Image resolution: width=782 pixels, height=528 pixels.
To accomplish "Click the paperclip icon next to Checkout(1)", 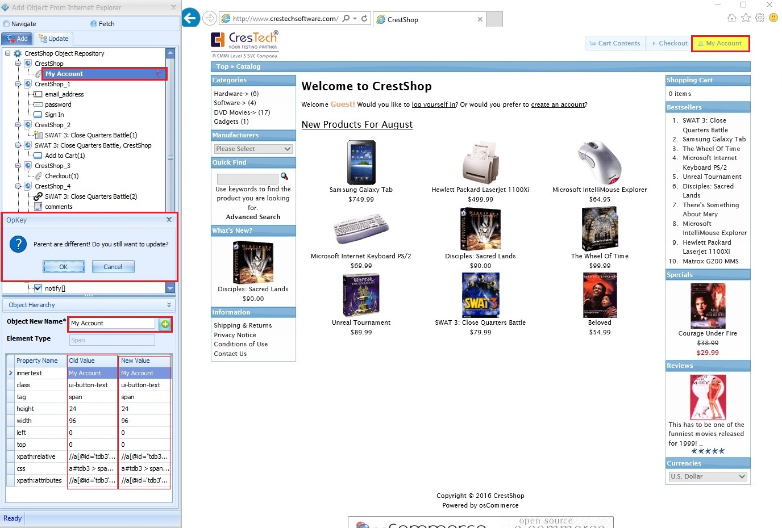I will (38, 176).
